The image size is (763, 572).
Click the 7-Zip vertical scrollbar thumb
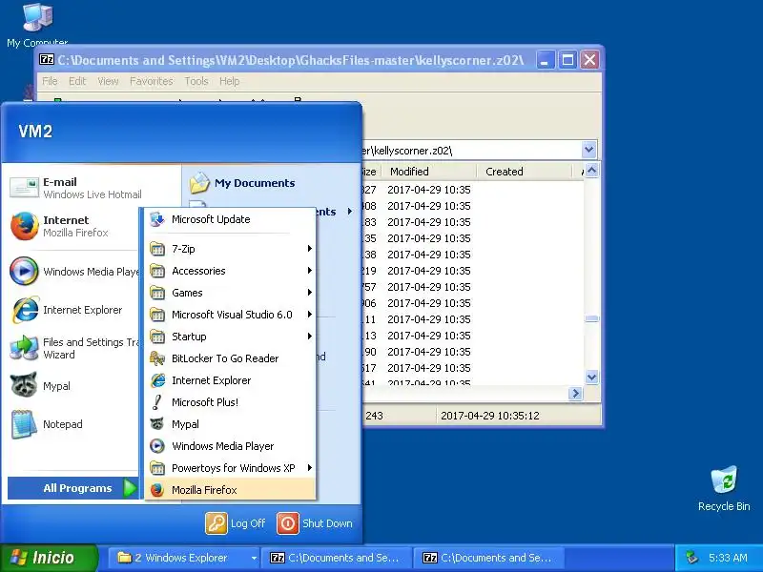(591, 319)
